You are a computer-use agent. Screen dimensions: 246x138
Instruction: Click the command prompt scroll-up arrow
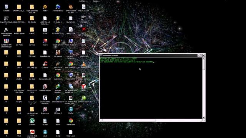coord(204,59)
